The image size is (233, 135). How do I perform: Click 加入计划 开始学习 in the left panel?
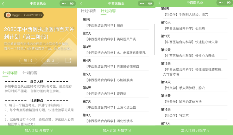click(x=39, y=130)
